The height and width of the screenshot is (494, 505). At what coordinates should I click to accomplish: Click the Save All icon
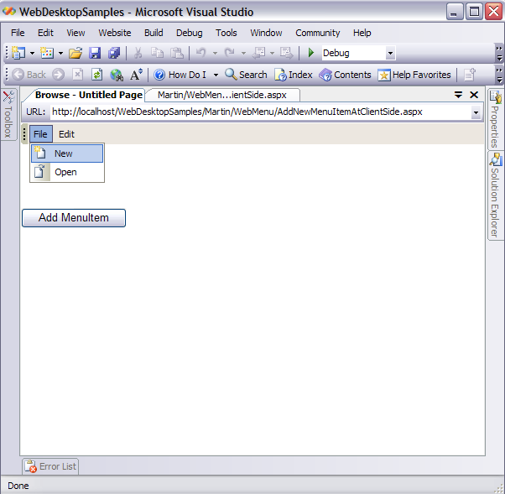[x=114, y=53]
